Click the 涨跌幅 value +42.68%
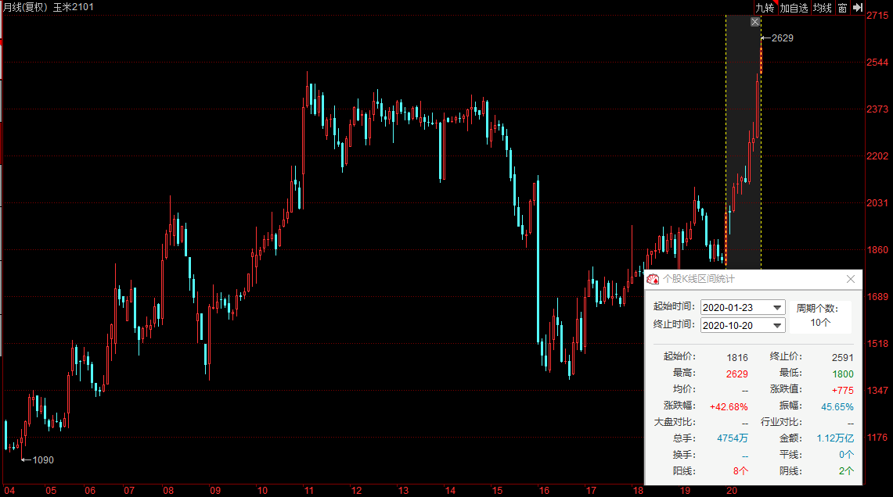 [729, 407]
